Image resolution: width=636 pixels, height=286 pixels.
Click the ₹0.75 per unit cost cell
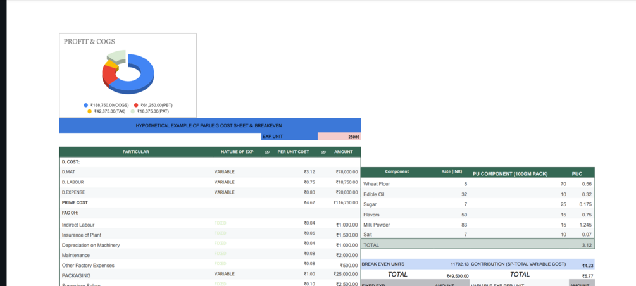309,182
